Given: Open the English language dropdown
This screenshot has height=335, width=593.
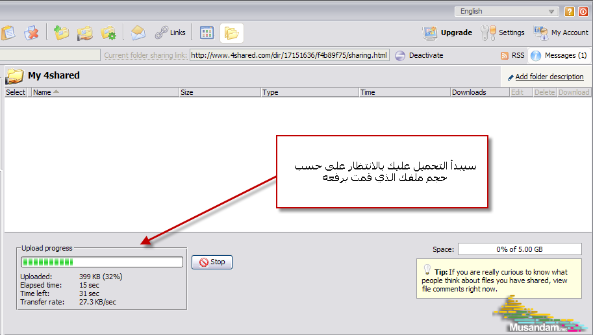Looking at the screenshot, I should (x=507, y=11).
